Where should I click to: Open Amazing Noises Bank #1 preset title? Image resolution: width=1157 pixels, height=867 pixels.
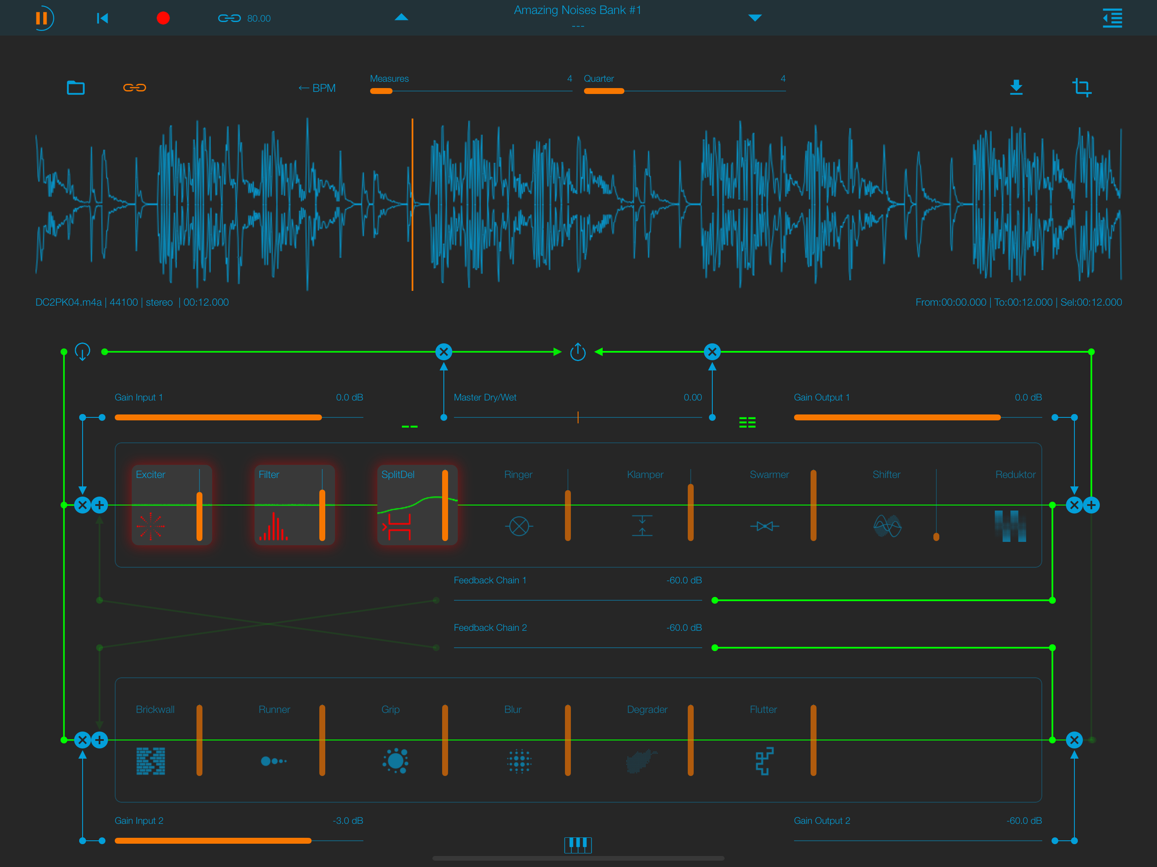tap(578, 11)
